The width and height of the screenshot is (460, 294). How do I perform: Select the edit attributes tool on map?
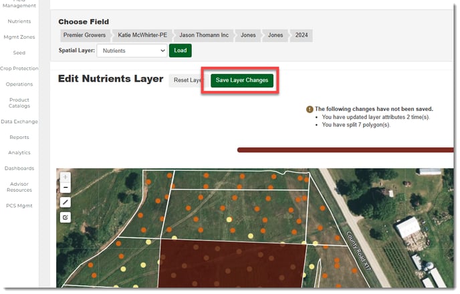click(x=66, y=217)
